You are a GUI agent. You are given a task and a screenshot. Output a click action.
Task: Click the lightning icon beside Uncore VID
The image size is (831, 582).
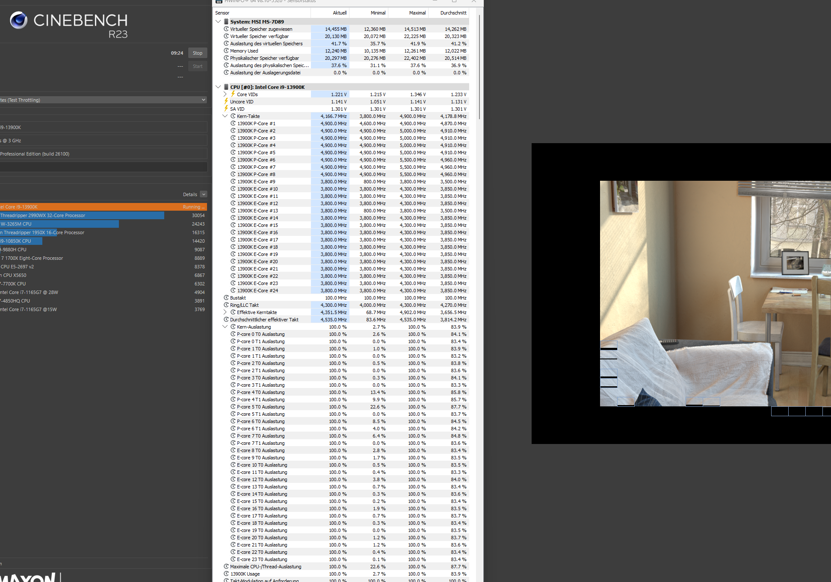tap(226, 101)
